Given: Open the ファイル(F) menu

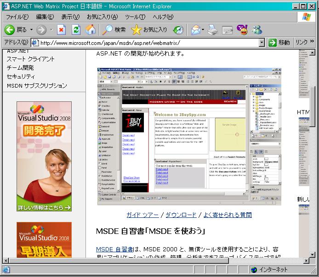Looking at the screenshot, I should pyautogui.click(x=17, y=17).
